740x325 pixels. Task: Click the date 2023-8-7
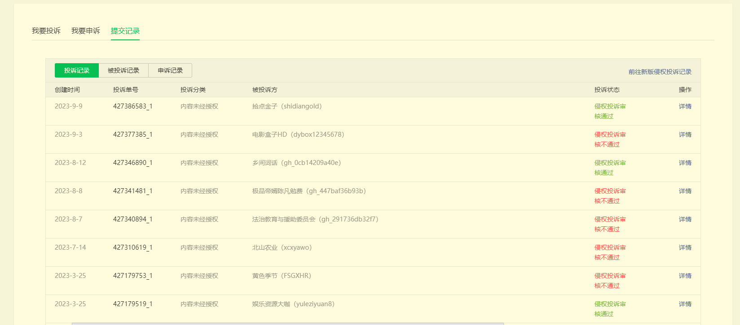point(69,219)
